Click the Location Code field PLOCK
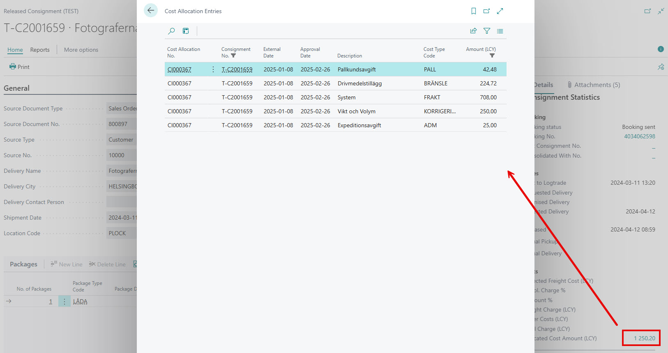The image size is (668, 353). 122,233
